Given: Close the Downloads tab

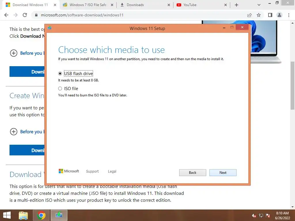Looking at the screenshot, I should (x=169, y=5).
